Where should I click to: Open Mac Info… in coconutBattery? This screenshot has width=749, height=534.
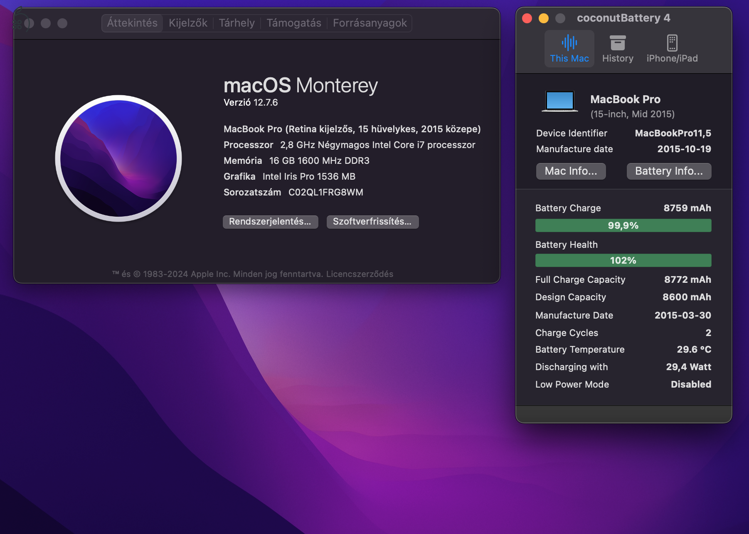(x=571, y=171)
